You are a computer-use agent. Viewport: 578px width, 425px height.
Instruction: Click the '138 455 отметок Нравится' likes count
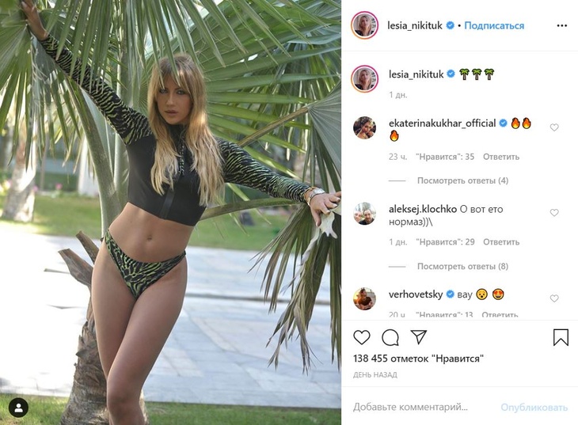click(x=418, y=359)
